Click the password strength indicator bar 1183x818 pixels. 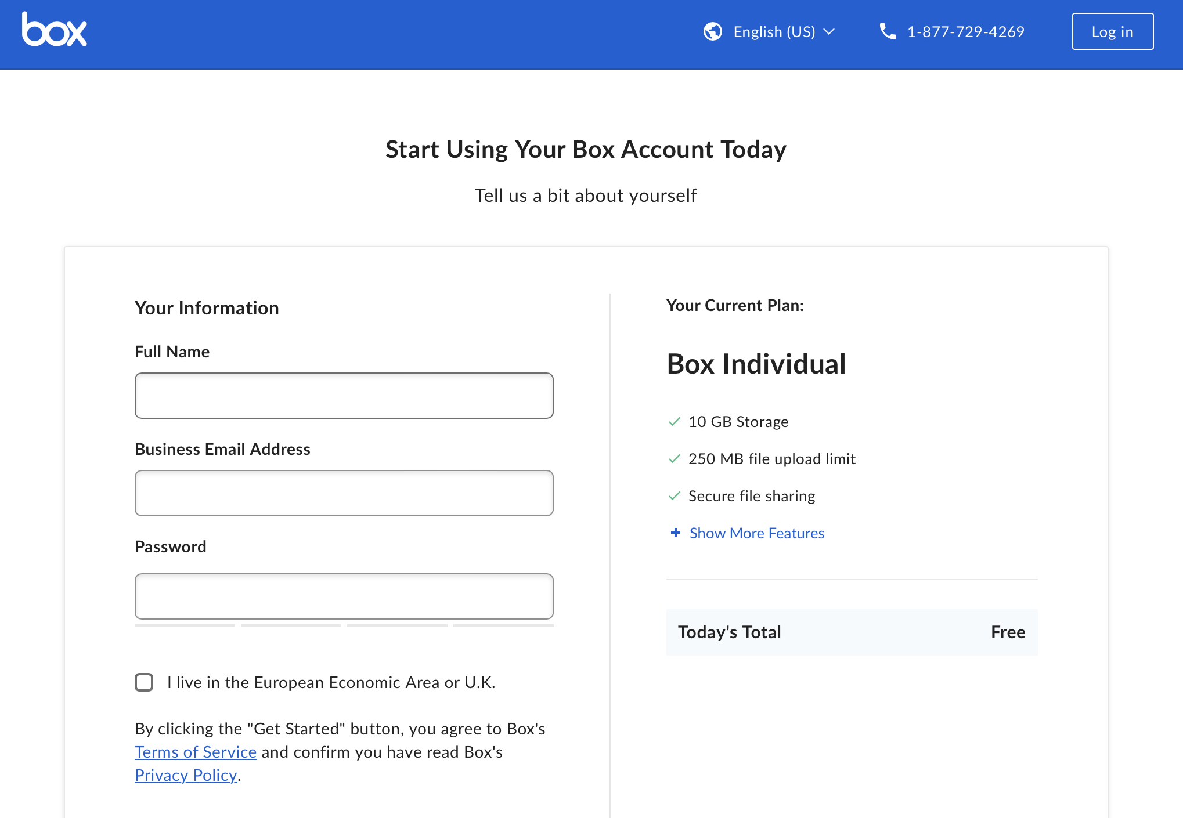click(344, 625)
